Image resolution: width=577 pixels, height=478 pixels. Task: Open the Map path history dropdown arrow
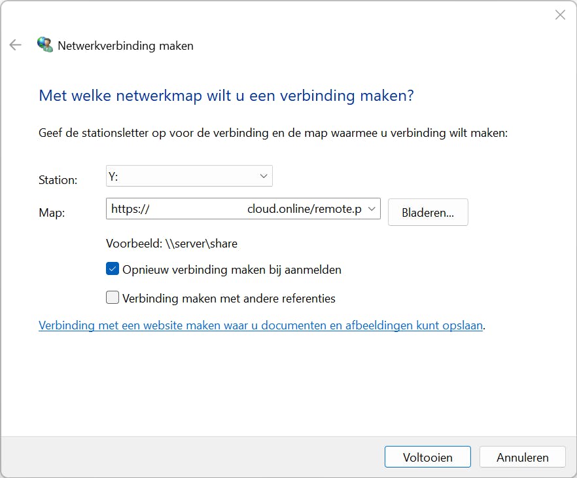coord(372,209)
